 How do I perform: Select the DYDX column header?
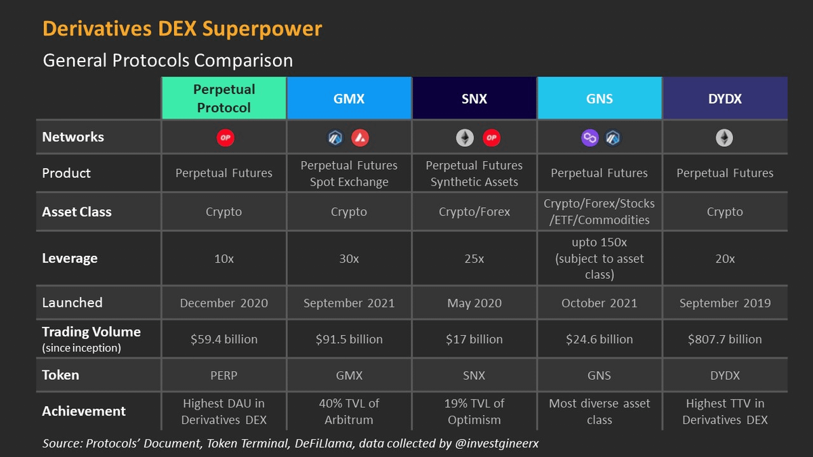725,98
